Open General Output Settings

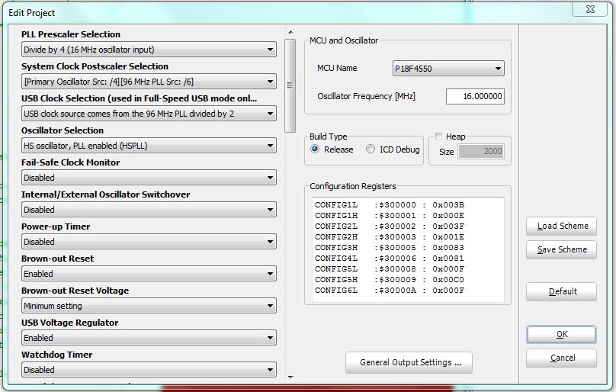coord(409,362)
